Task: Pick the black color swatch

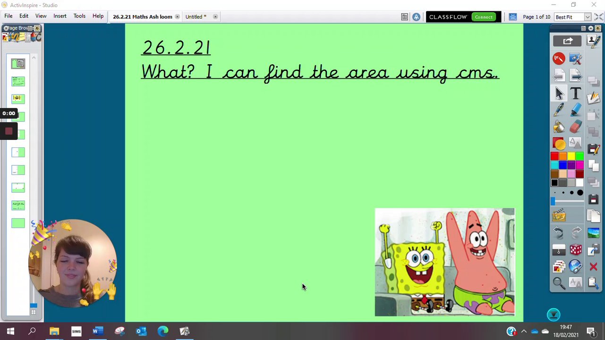Action: point(554,182)
